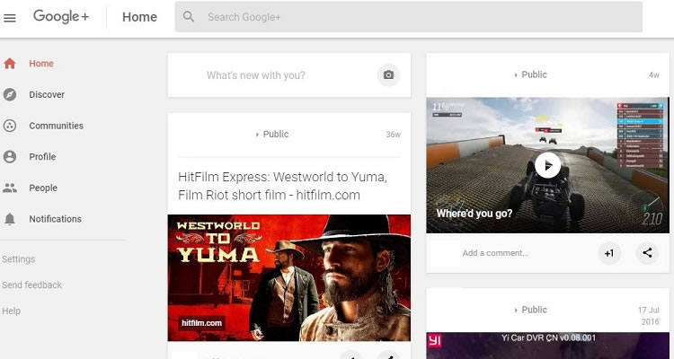
Task: Open People from the sidebar
Action: click(x=43, y=188)
